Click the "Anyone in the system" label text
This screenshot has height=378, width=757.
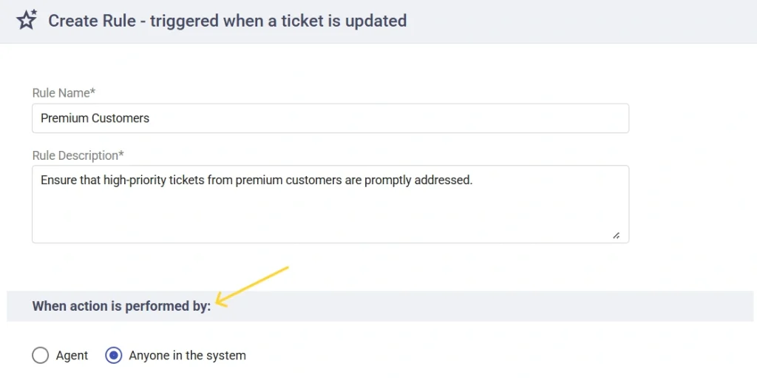(187, 356)
